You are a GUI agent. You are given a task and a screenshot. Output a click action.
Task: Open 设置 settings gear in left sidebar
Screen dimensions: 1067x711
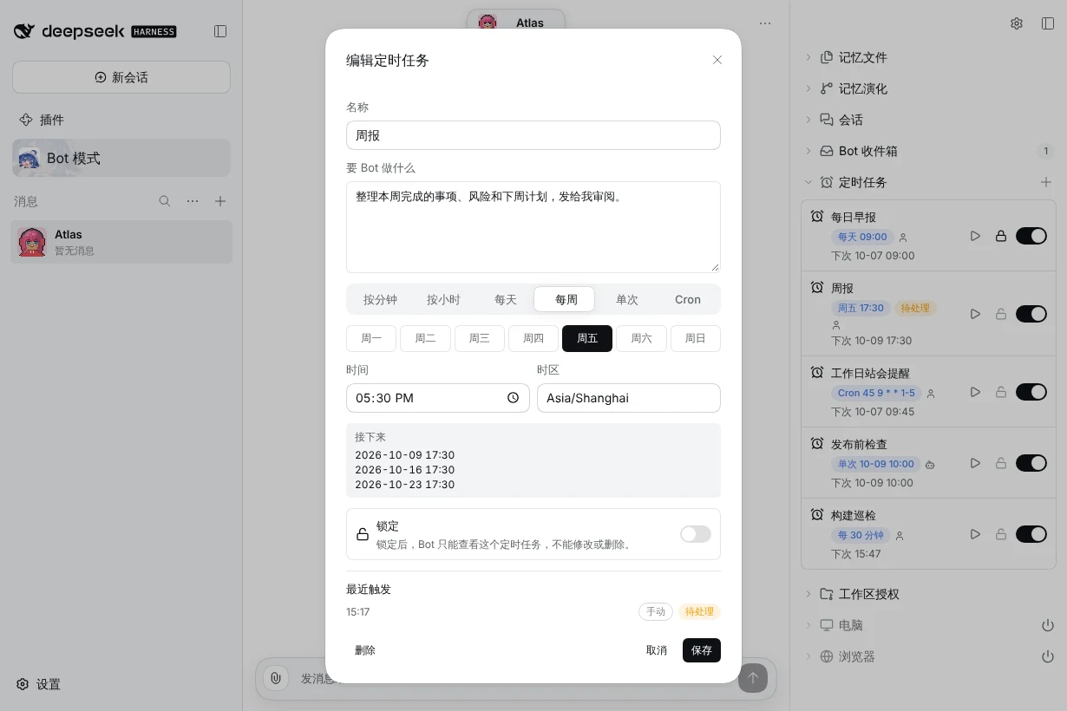[x=39, y=684]
